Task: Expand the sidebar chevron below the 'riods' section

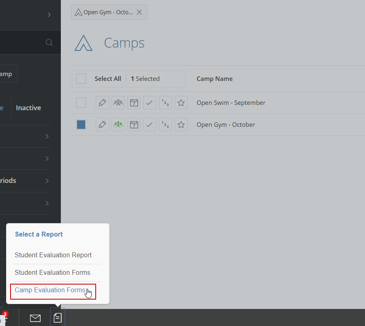Action: click(x=47, y=203)
